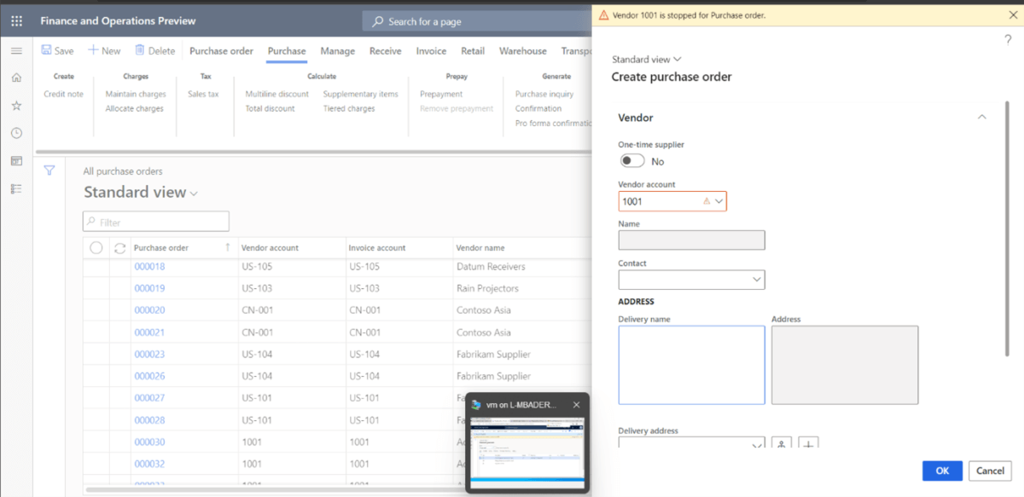
Task: Open purchase order 000030 link
Action: 149,442
